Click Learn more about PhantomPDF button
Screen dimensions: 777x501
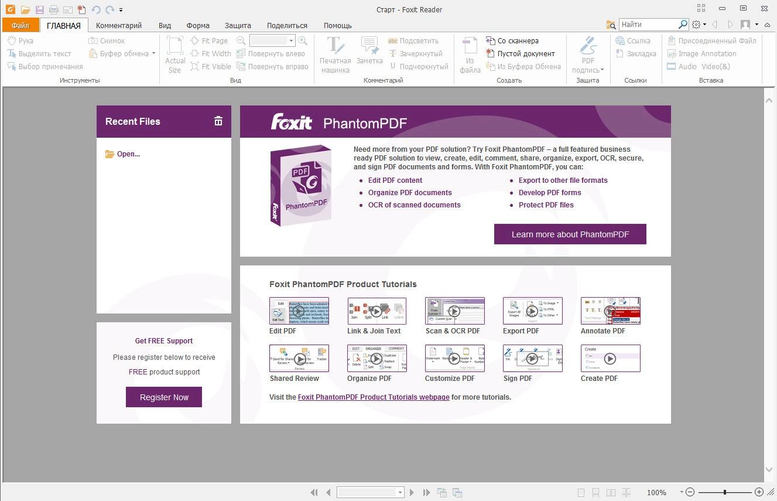pyautogui.click(x=570, y=234)
